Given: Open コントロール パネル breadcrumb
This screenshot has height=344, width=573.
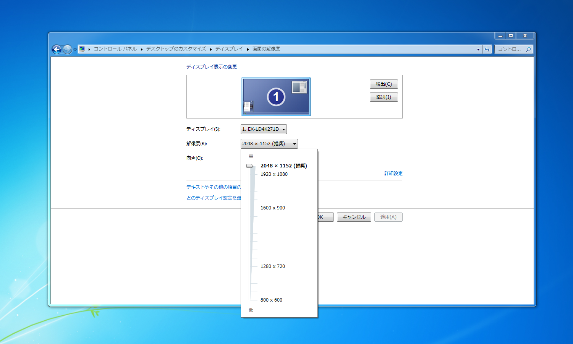Looking at the screenshot, I should 115,49.
